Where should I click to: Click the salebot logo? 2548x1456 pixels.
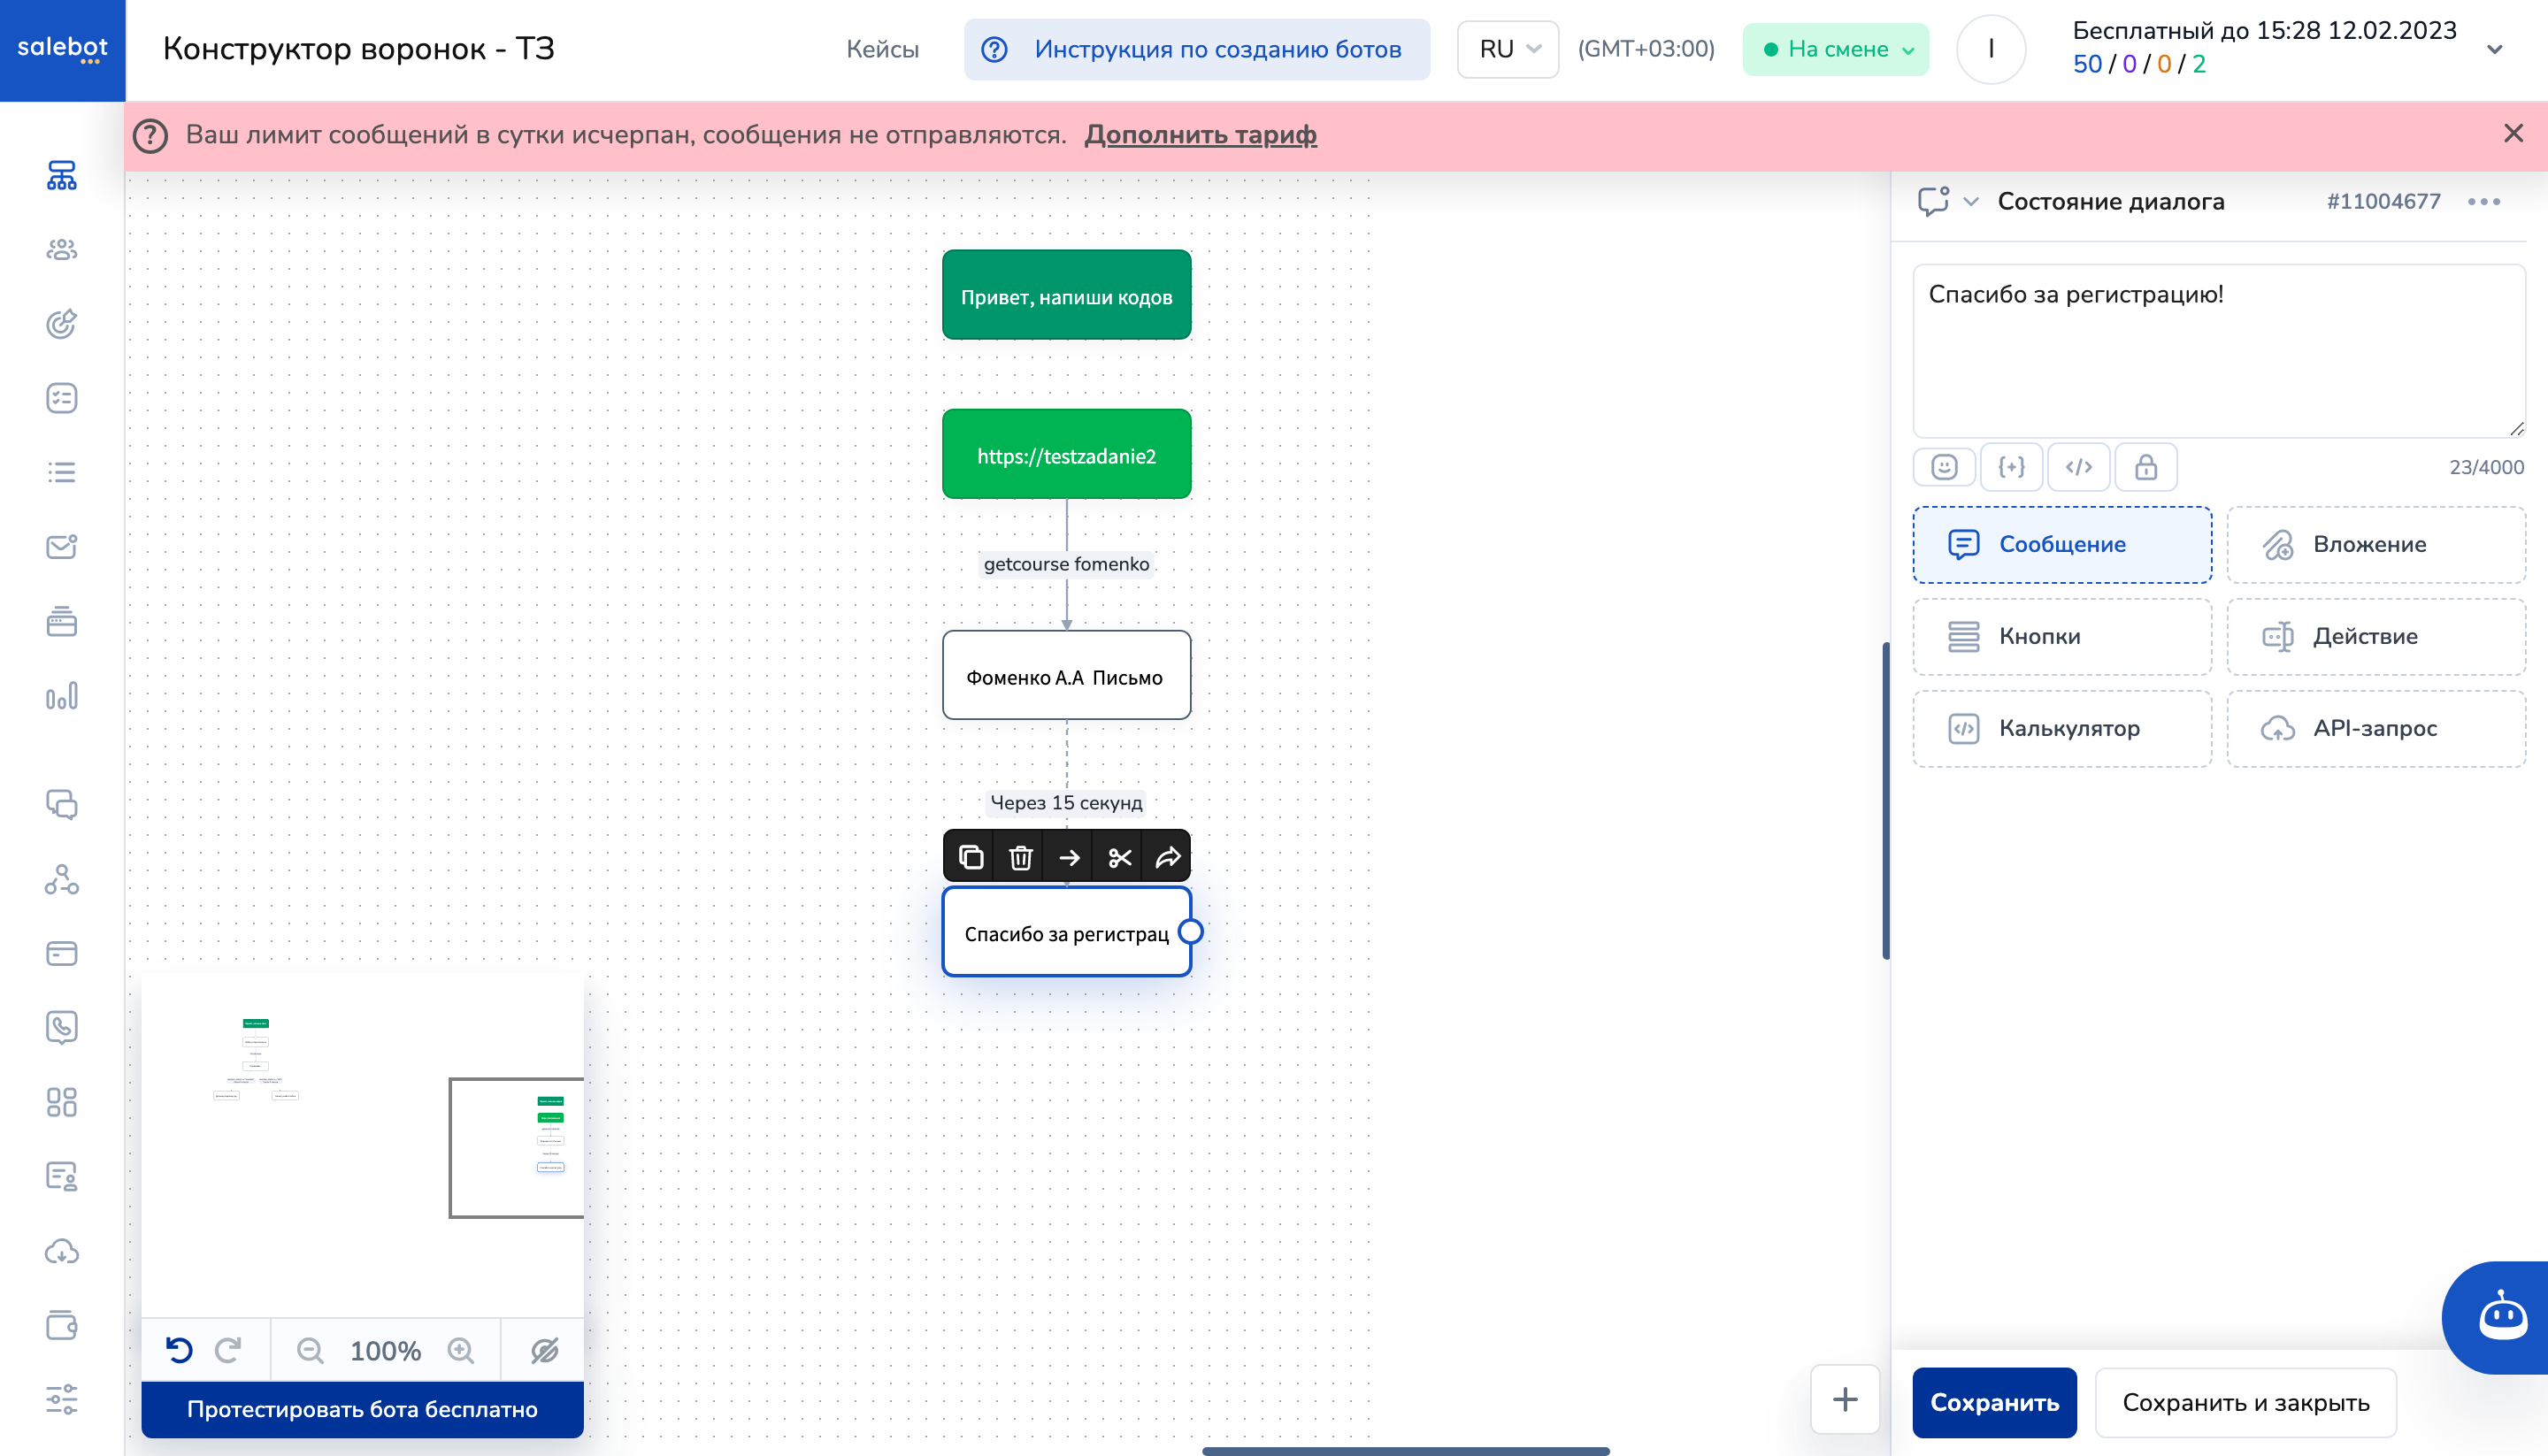click(62, 49)
